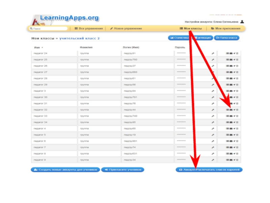Click the list icon in педагог 3 row
Screen dimensions: 270x203
pos(227,91)
